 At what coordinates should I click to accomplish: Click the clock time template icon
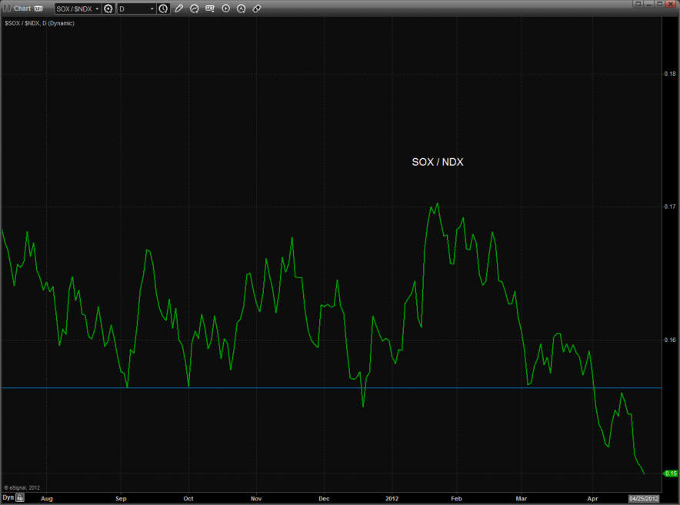tap(163, 8)
